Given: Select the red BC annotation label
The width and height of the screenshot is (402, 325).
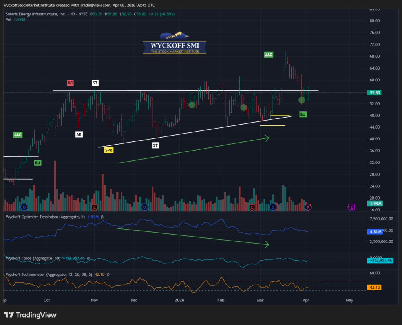Looking at the screenshot, I should (70, 83).
